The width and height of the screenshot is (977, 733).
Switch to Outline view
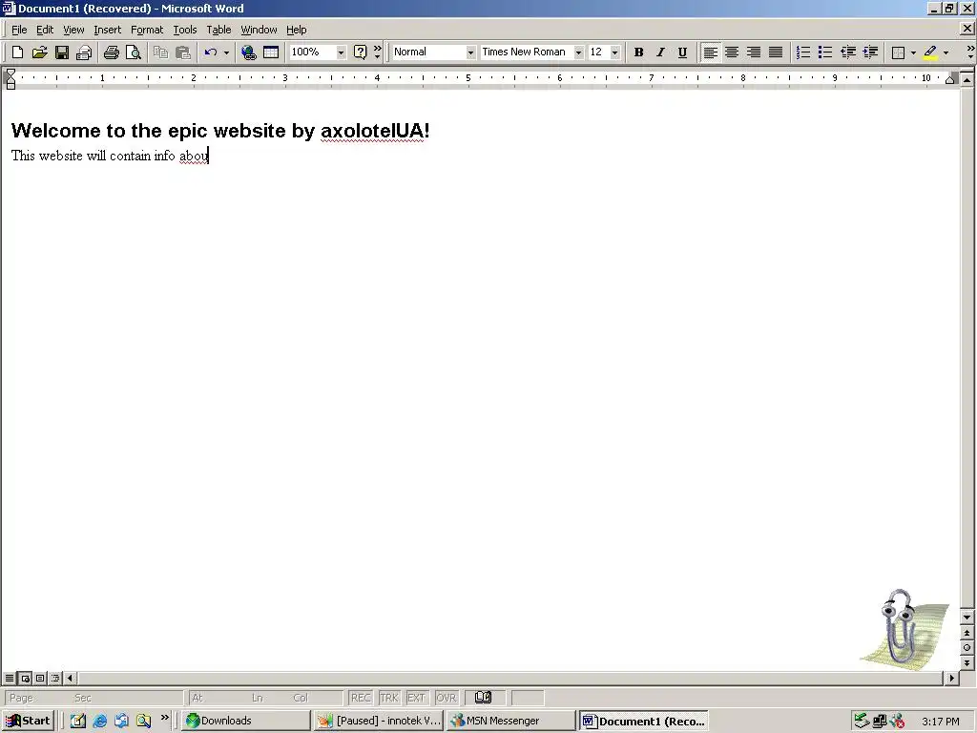(55, 678)
